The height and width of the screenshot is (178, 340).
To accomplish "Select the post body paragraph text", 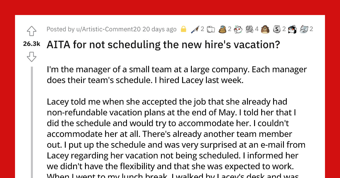I will point(170,113).
